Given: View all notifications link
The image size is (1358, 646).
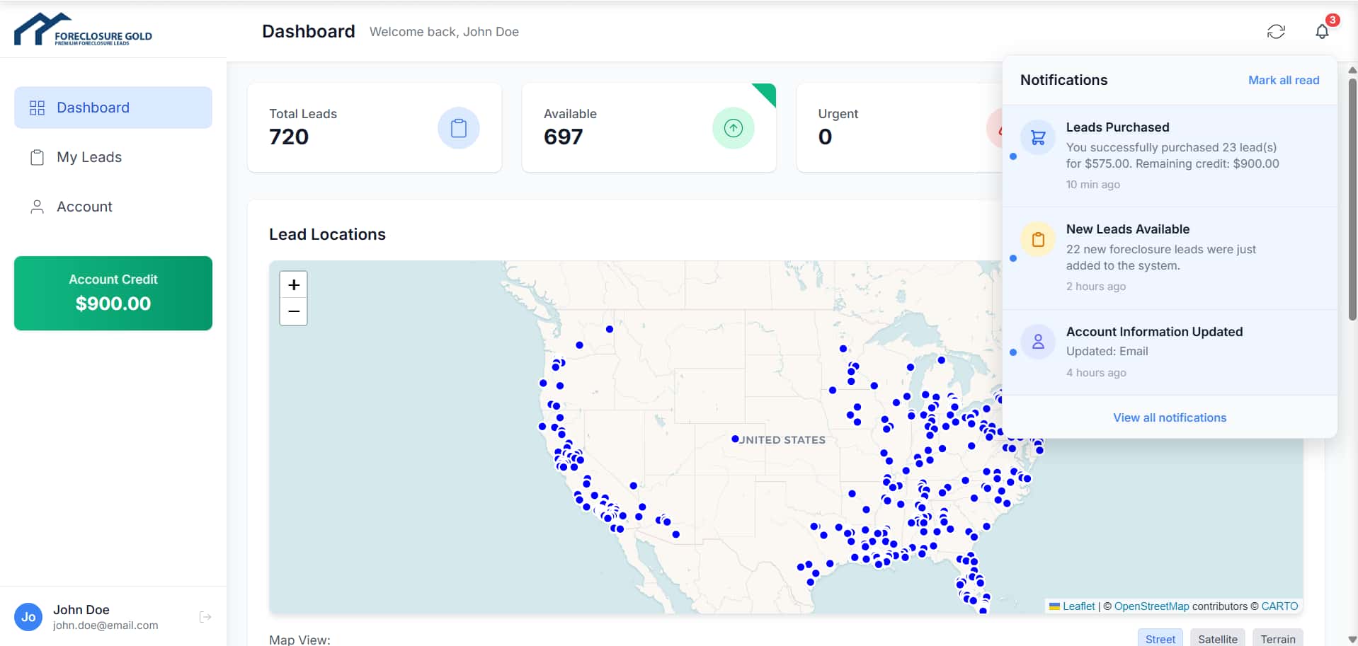Looking at the screenshot, I should coord(1169,417).
